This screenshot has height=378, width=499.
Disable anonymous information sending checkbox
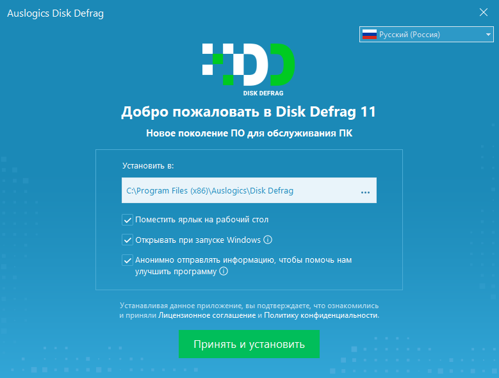[127, 260]
